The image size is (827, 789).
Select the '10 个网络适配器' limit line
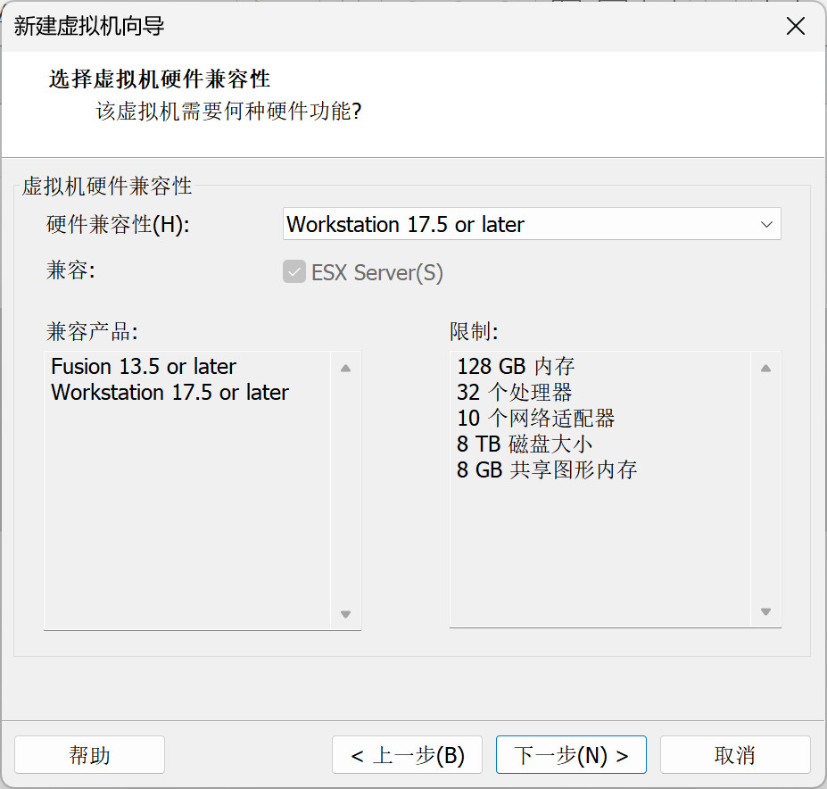[536, 418]
